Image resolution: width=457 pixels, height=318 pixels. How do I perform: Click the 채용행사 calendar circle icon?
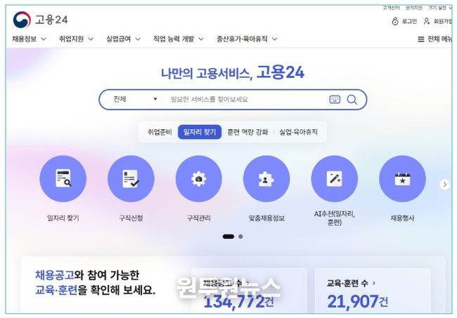(402, 178)
